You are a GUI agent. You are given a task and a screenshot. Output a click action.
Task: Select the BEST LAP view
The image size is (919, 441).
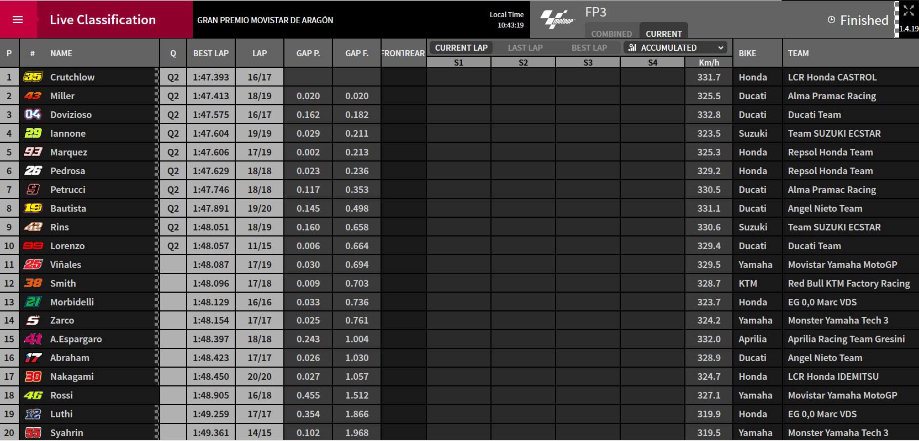point(589,47)
